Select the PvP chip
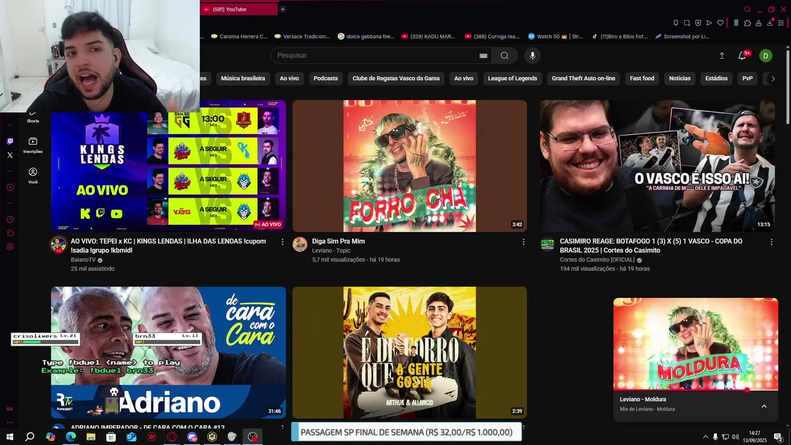The width and height of the screenshot is (791, 445). 748,78
